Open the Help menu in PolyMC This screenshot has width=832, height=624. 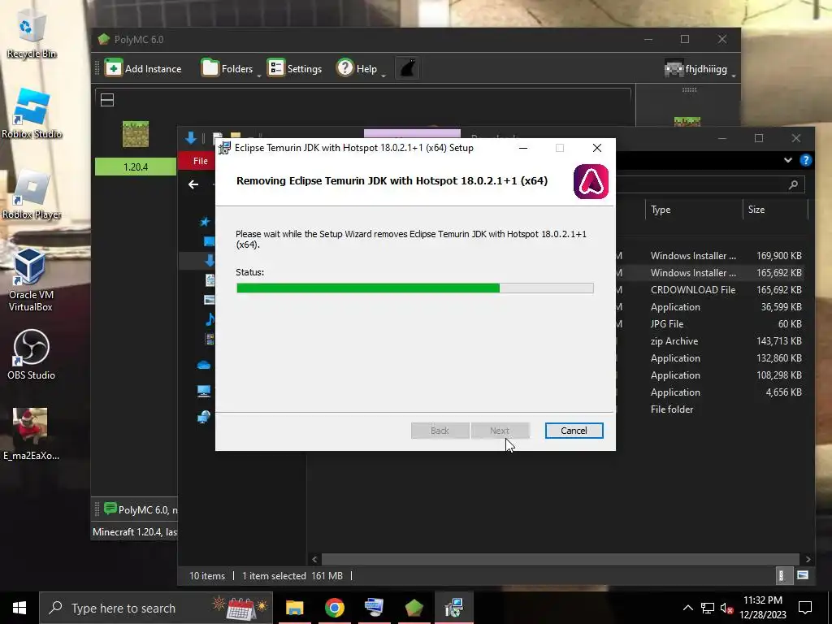click(361, 68)
